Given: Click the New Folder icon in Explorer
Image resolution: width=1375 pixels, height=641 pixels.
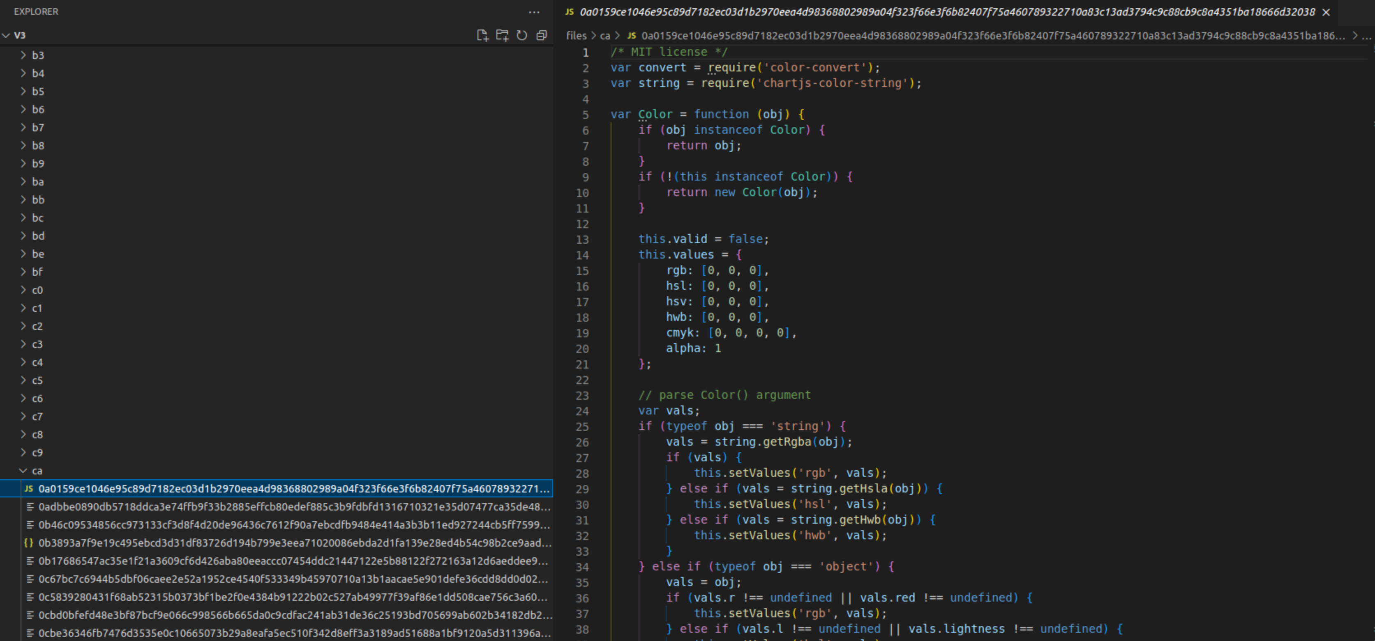Looking at the screenshot, I should click(x=502, y=35).
